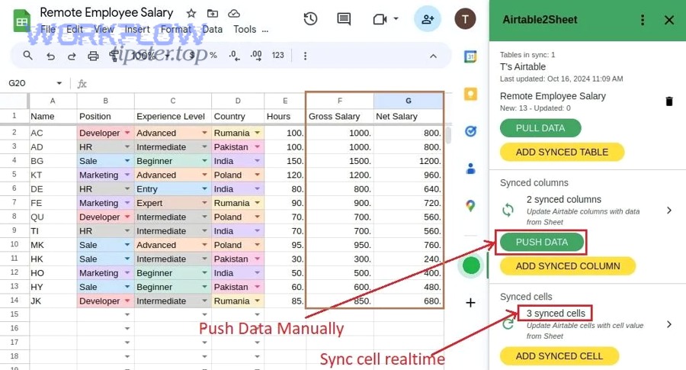Screen dimensions: 686x370
Task: Increase decimal places
Action: [256, 56]
